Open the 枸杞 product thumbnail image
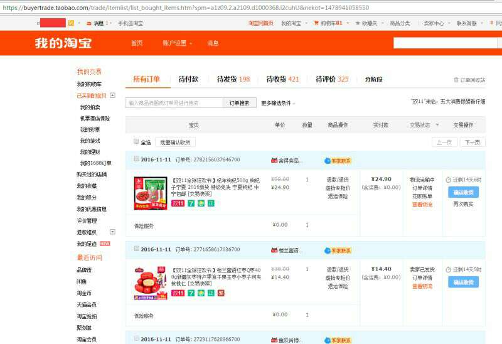502x344 pixels. pos(151,193)
